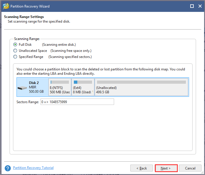Image resolution: width=205 pixels, height=175 pixels.
Task: Select the (Ext4) 8 MB partition block
Action: click(83, 87)
